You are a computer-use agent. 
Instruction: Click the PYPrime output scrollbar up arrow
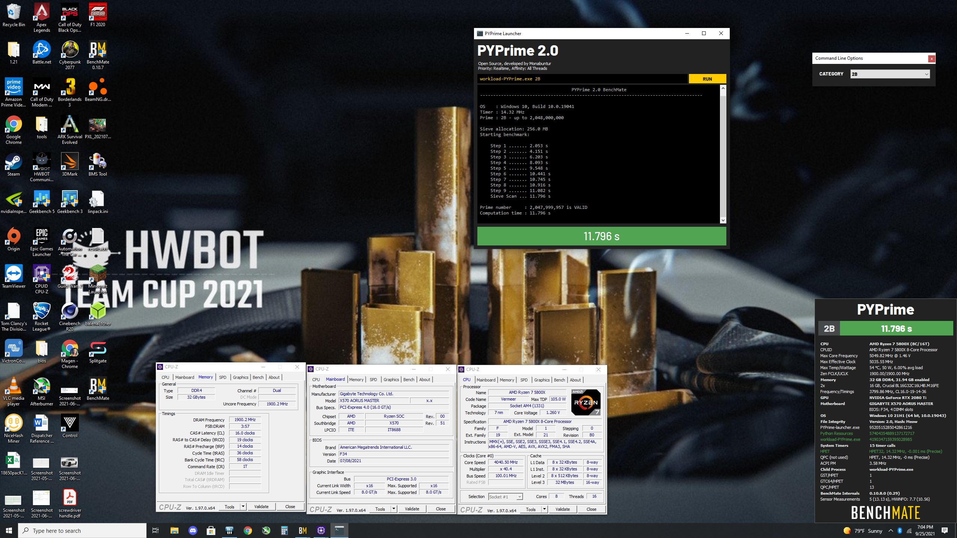point(723,88)
